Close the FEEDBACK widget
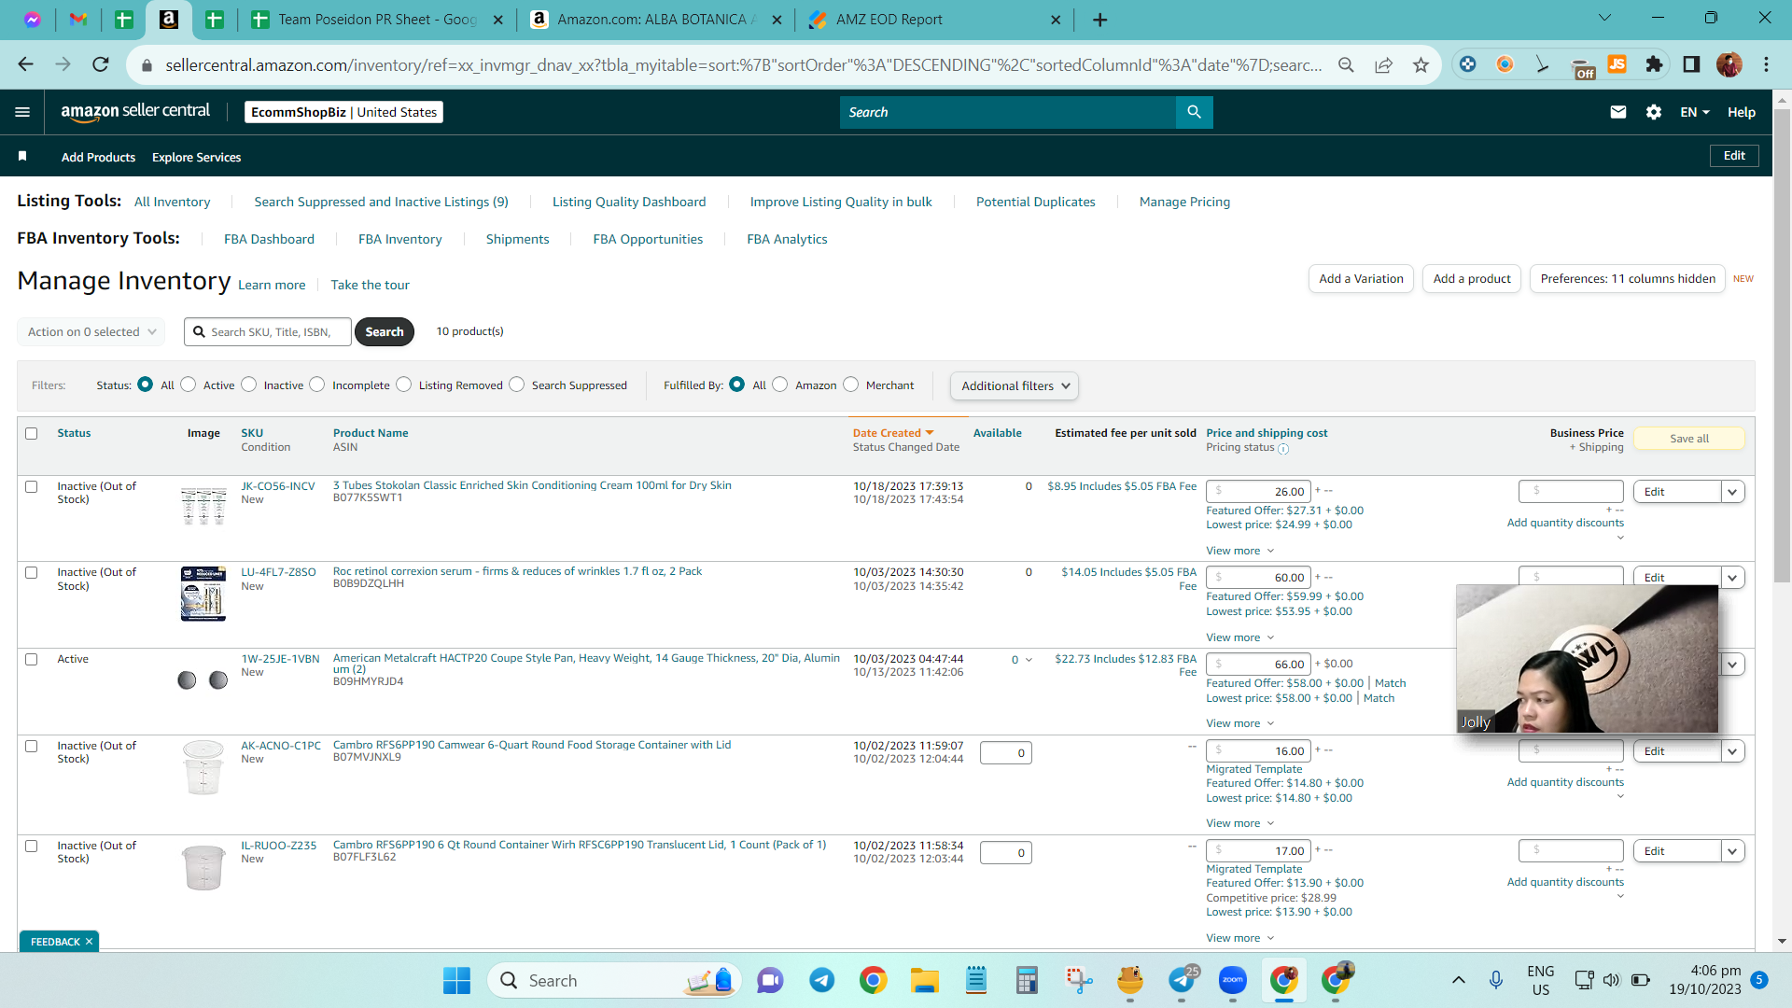 (90, 942)
